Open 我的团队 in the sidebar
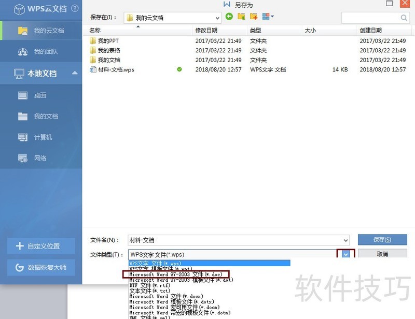This screenshot has height=319, width=415. pyautogui.click(x=41, y=52)
